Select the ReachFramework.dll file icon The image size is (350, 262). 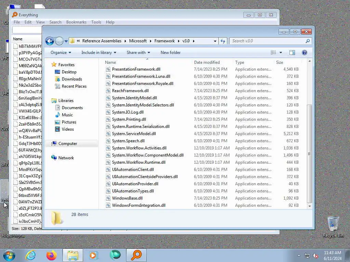[x=108, y=91]
